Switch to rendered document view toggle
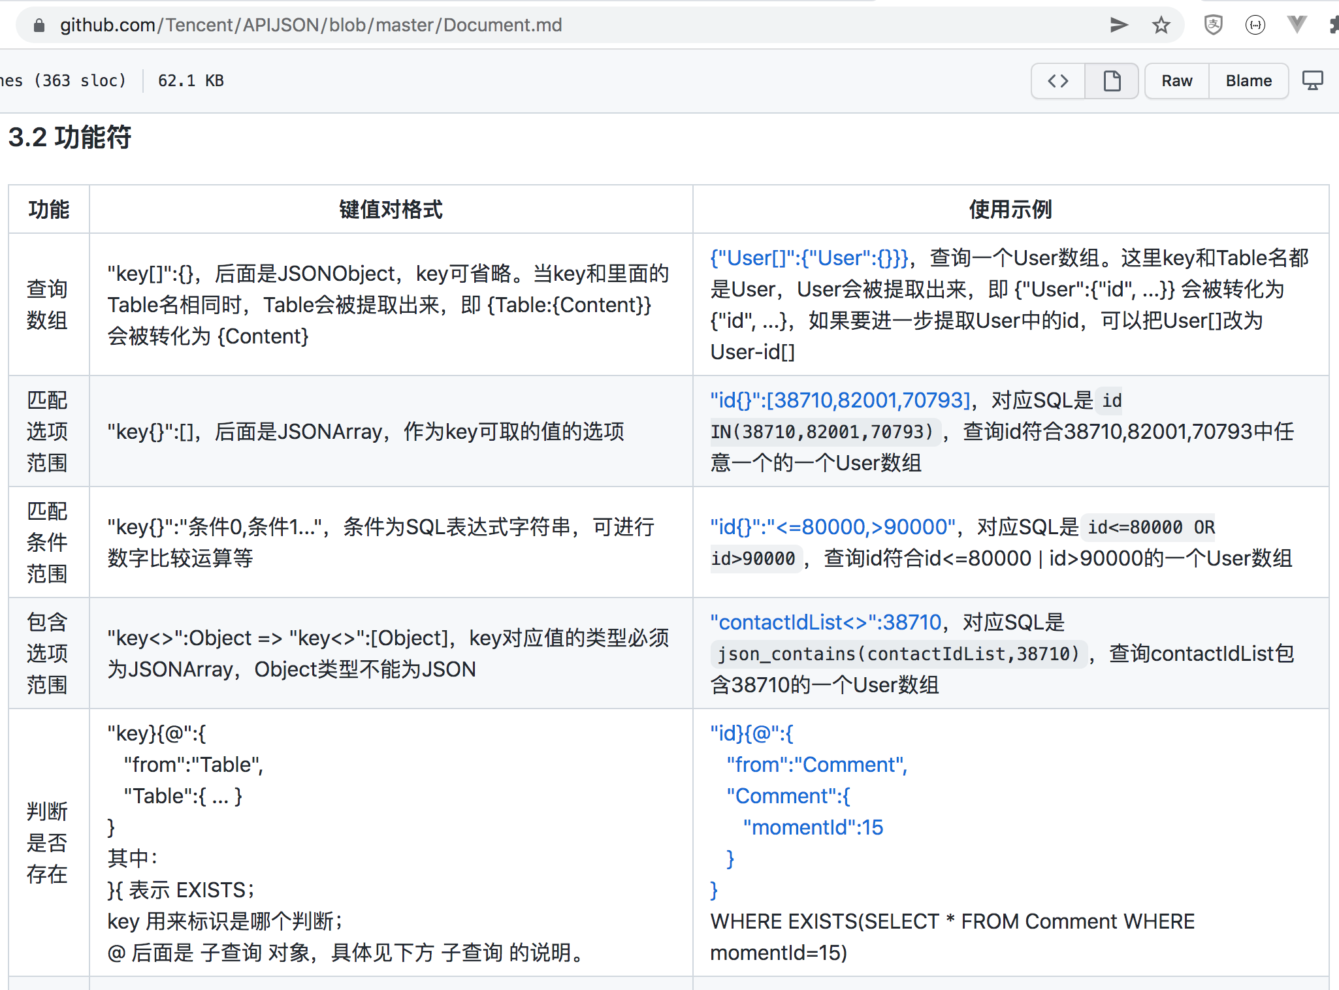 pyautogui.click(x=1112, y=81)
